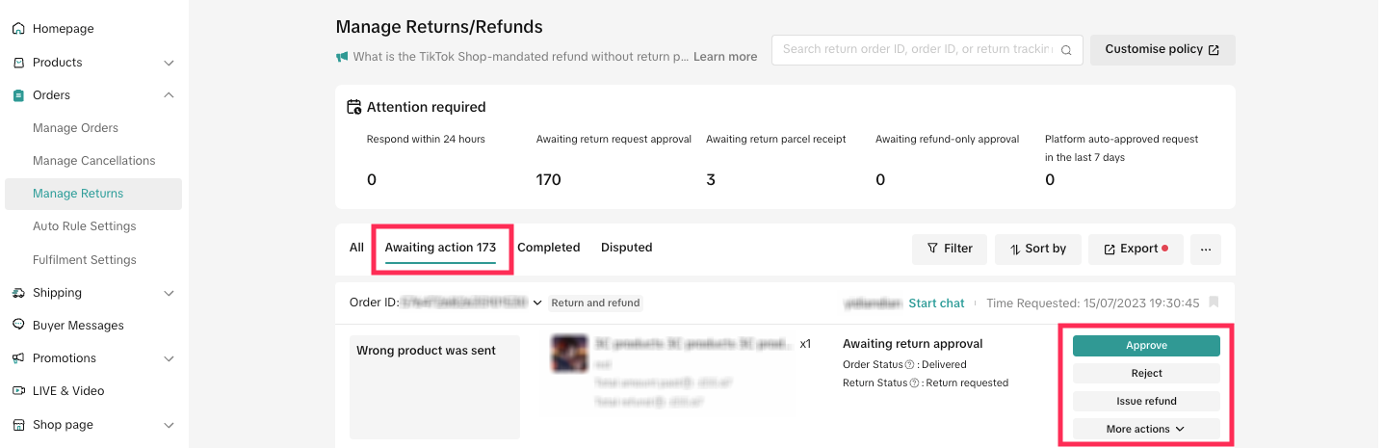The height and width of the screenshot is (448, 1384).
Task: Click the Shop page storefront icon
Action: (x=18, y=425)
